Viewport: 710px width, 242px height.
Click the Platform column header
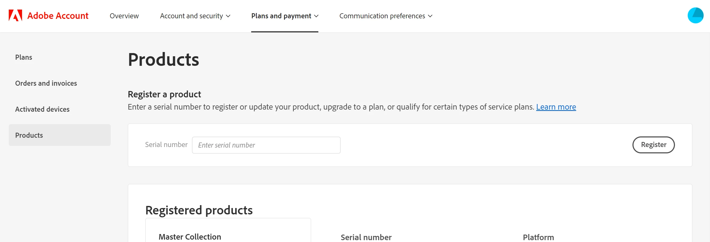pyautogui.click(x=538, y=237)
